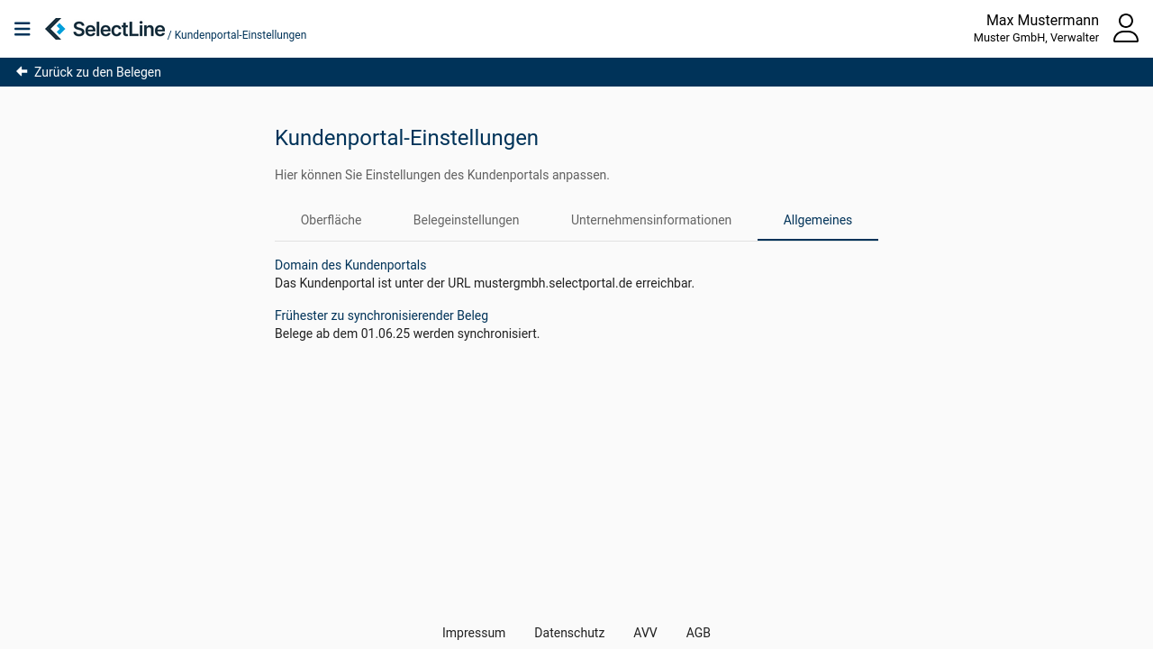Click the Muster GmbH, Verwalter label
The image size is (1153, 649).
coord(1035,38)
